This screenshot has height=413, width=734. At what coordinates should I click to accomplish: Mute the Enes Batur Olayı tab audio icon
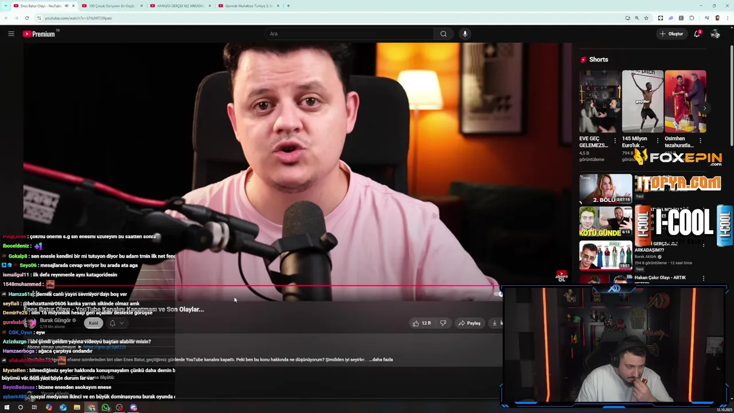tap(67, 6)
